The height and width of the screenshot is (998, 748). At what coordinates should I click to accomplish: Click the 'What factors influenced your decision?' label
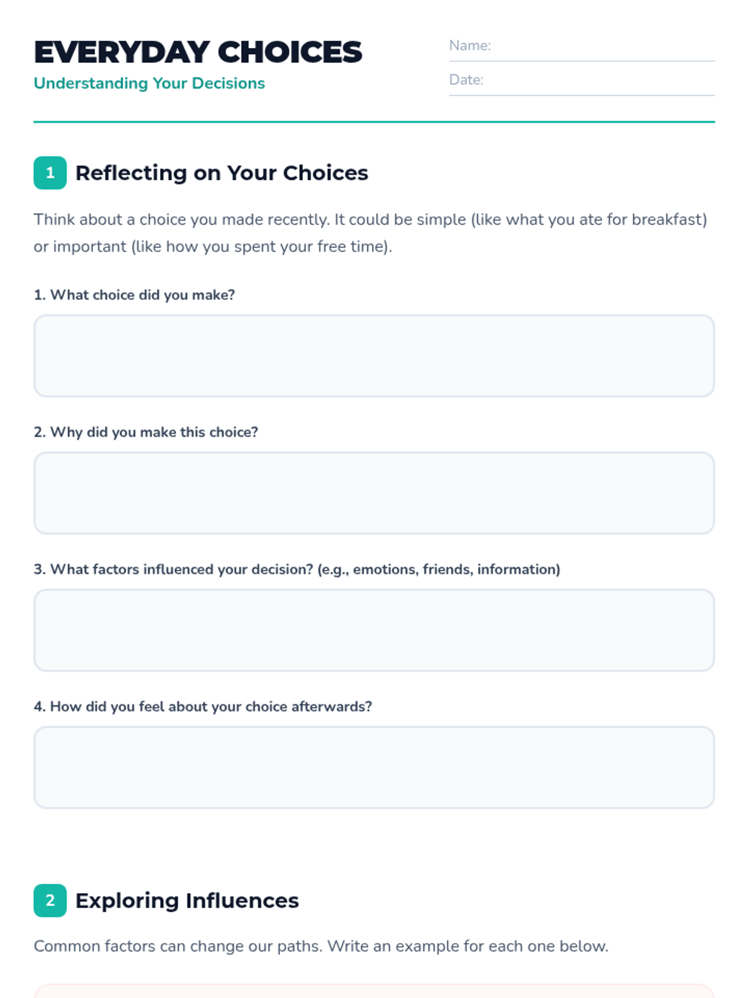(297, 569)
